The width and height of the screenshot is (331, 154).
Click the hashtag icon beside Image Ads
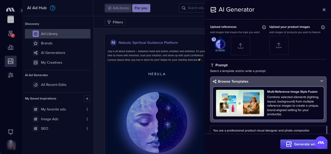click(36, 119)
